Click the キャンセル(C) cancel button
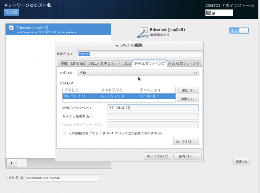 point(158,156)
